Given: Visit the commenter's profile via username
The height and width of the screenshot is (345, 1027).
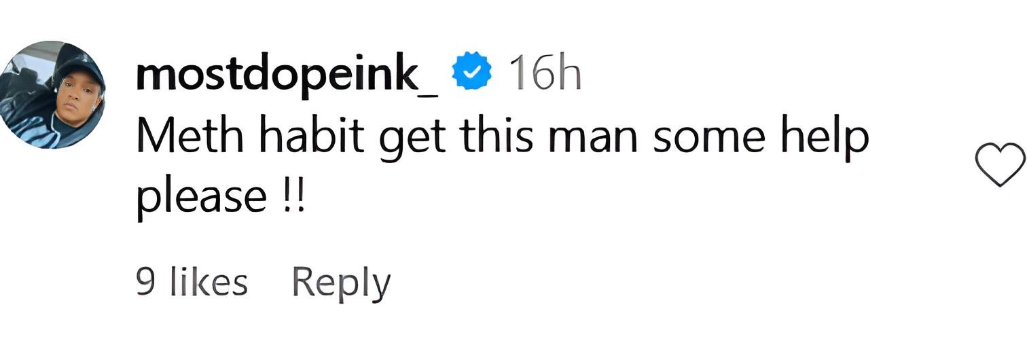Looking at the screenshot, I should [x=287, y=75].
